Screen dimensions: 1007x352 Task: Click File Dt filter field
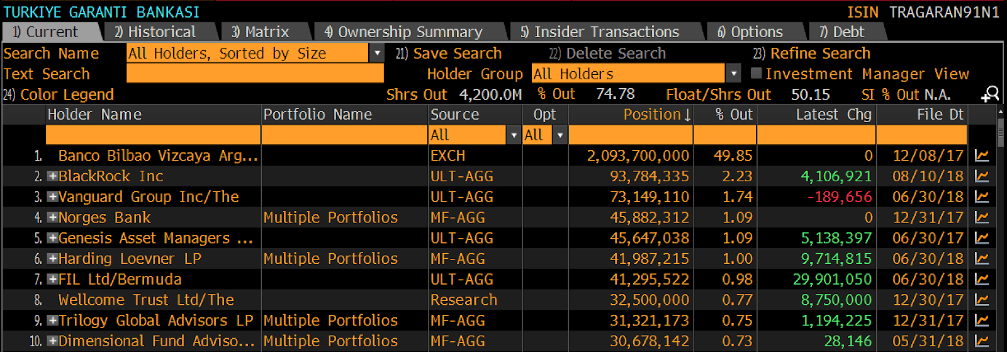pyautogui.click(x=922, y=135)
